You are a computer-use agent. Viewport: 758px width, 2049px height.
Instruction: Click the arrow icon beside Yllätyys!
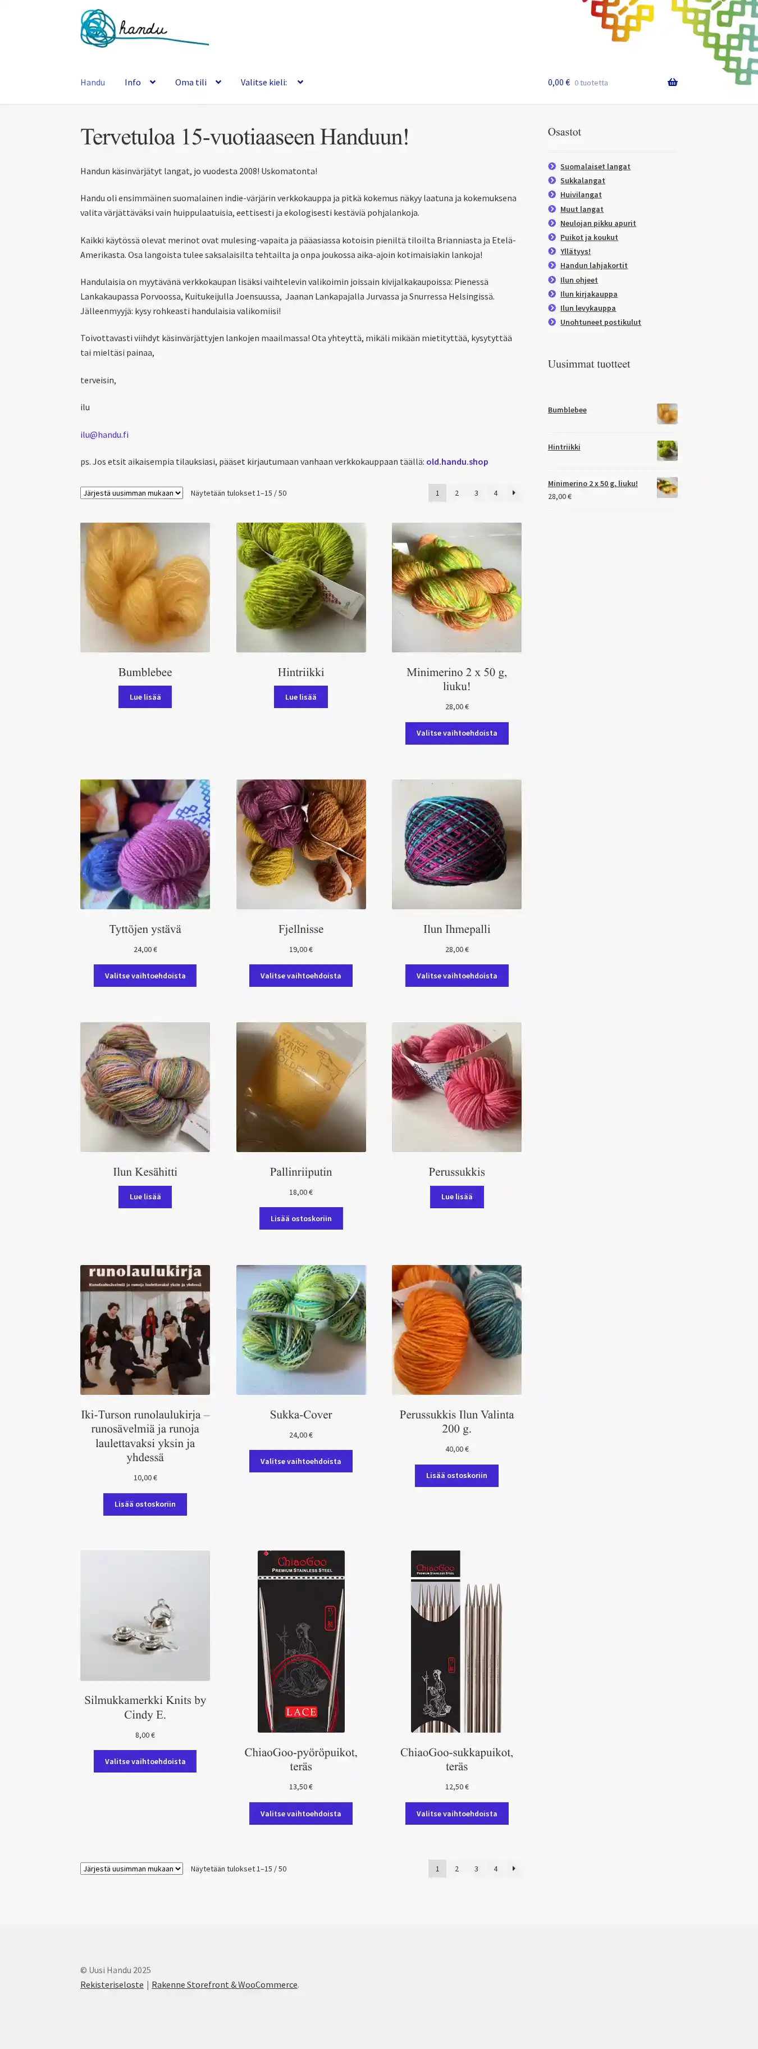point(552,251)
